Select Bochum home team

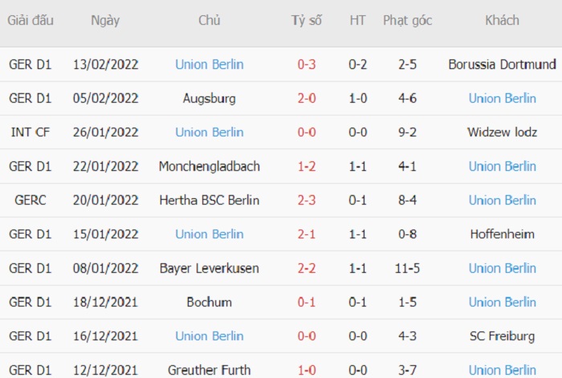click(x=210, y=303)
